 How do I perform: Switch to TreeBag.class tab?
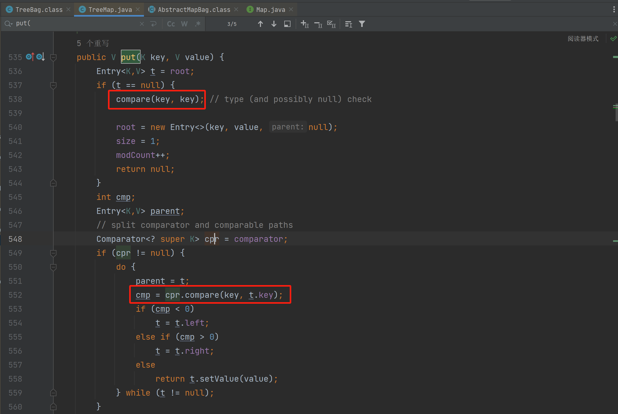coord(39,10)
